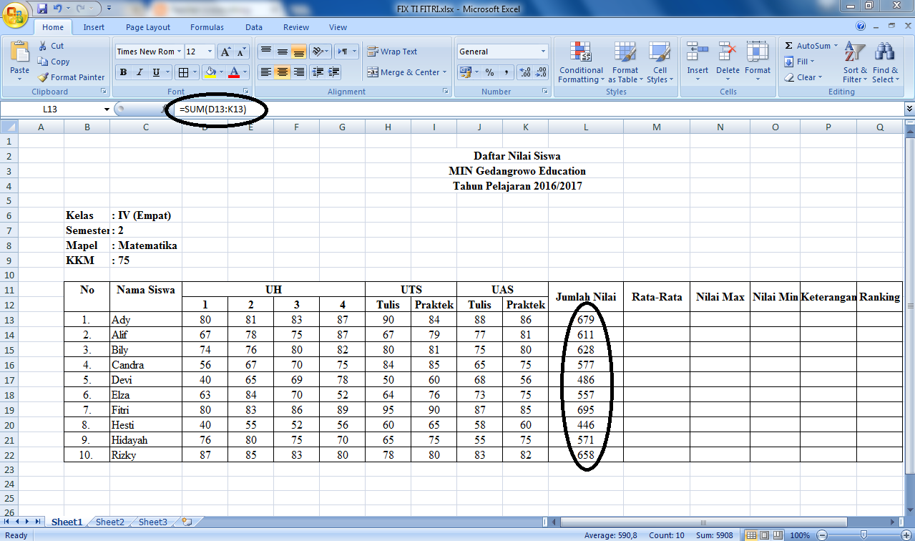The width and height of the screenshot is (915, 541).
Task: Expand the Cell Styles gallery
Action: click(660, 63)
